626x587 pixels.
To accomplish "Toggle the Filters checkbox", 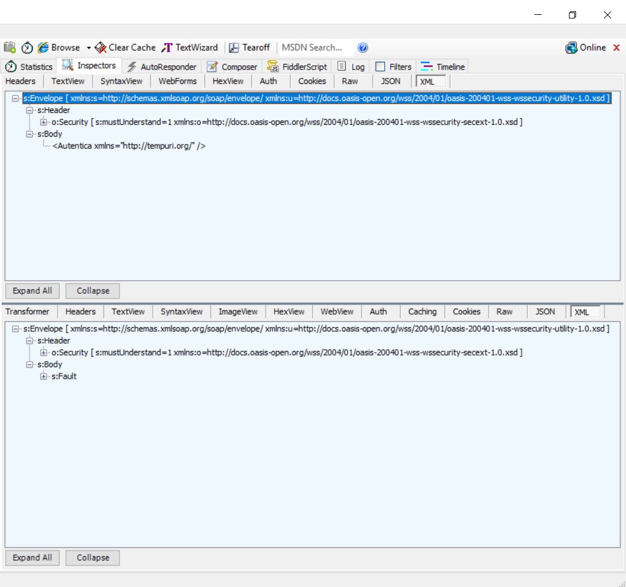I will (x=380, y=66).
